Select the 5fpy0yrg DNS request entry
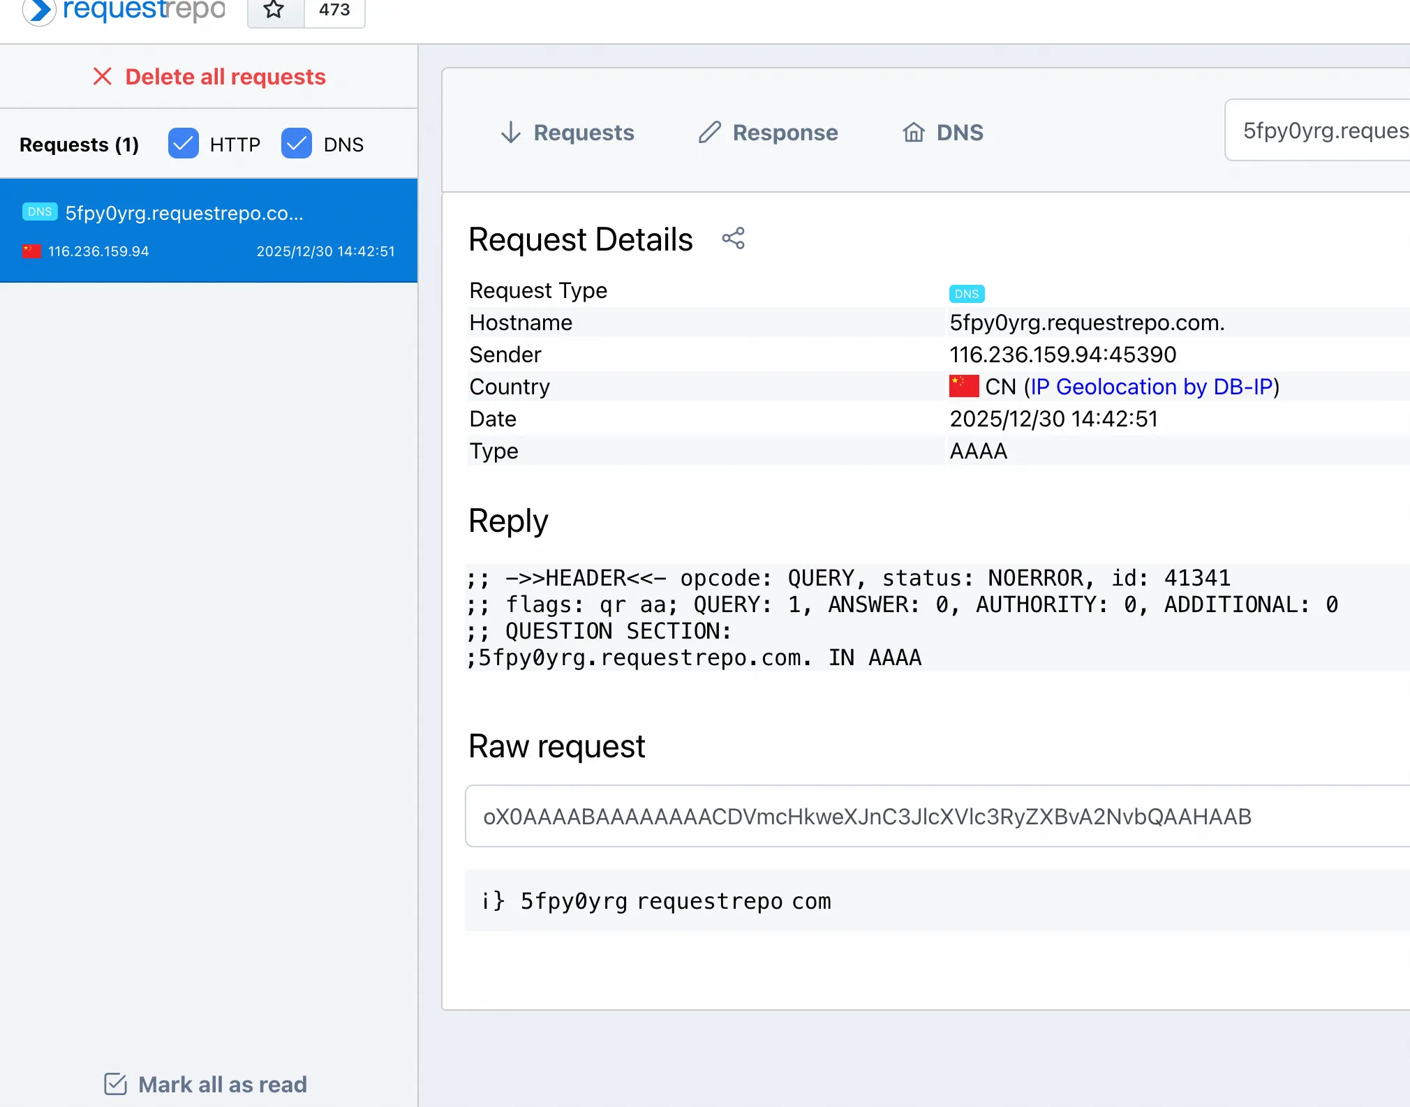 (209, 230)
